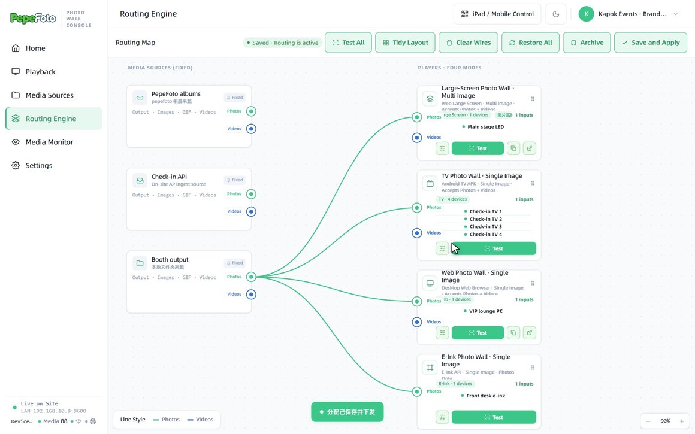Click the drag handle of TV Photo Wall
The image size is (695, 434).
(532, 183)
